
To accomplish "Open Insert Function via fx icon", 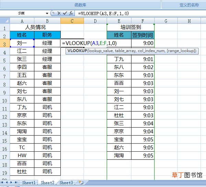I will click(x=71, y=13).
